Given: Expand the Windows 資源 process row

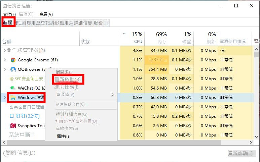Looking at the screenshot, I should pos(5,98).
